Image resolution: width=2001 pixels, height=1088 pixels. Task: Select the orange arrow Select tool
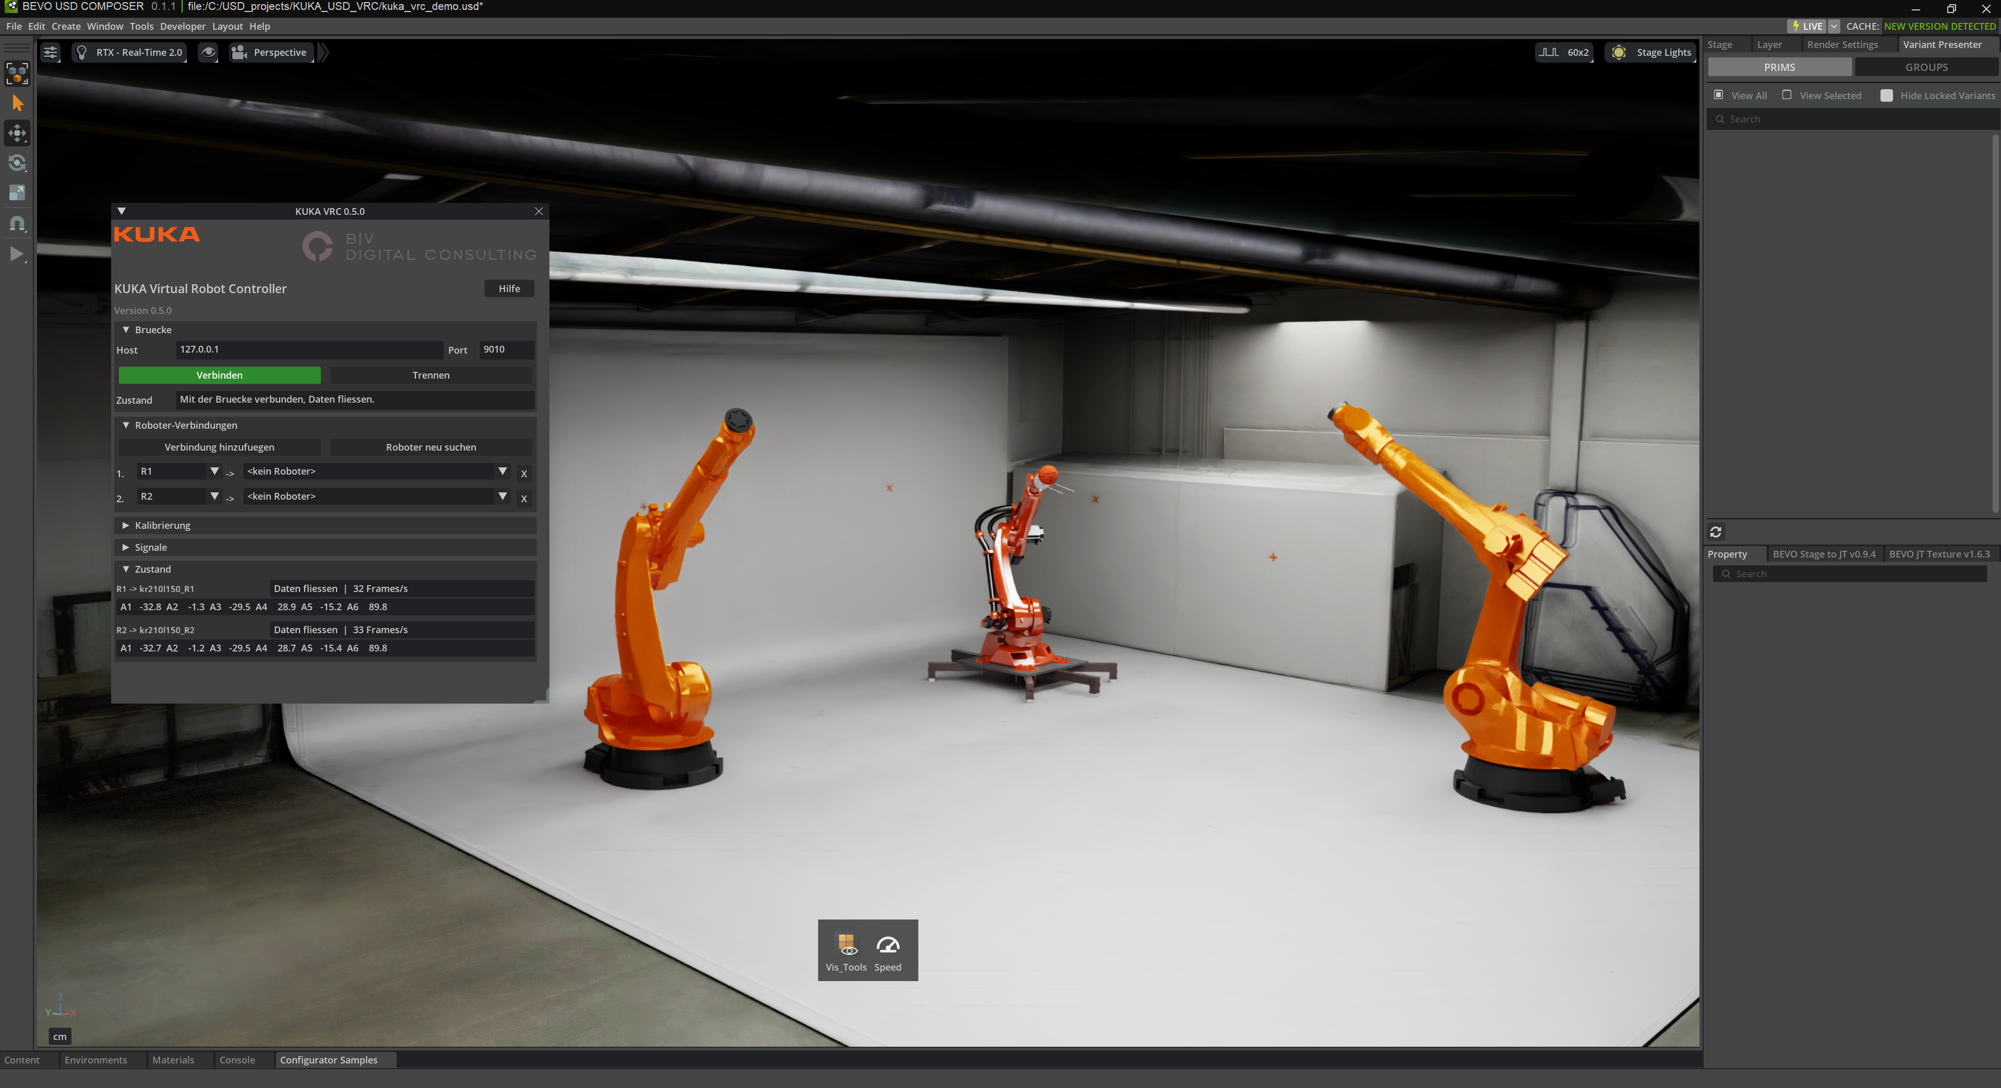click(17, 103)
